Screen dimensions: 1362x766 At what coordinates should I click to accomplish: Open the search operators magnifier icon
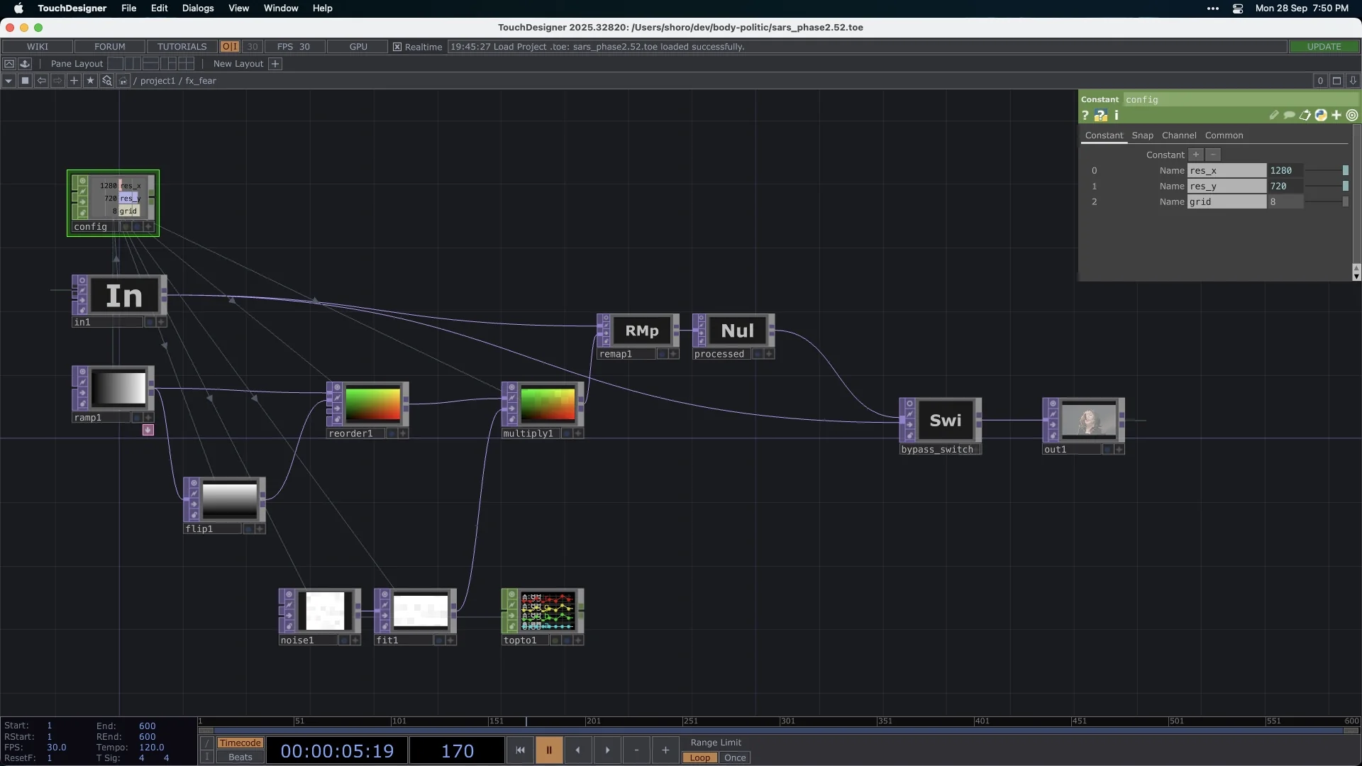coord(106,81)
